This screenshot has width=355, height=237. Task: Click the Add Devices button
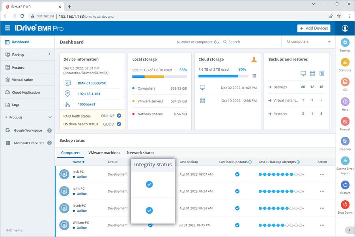314,28
